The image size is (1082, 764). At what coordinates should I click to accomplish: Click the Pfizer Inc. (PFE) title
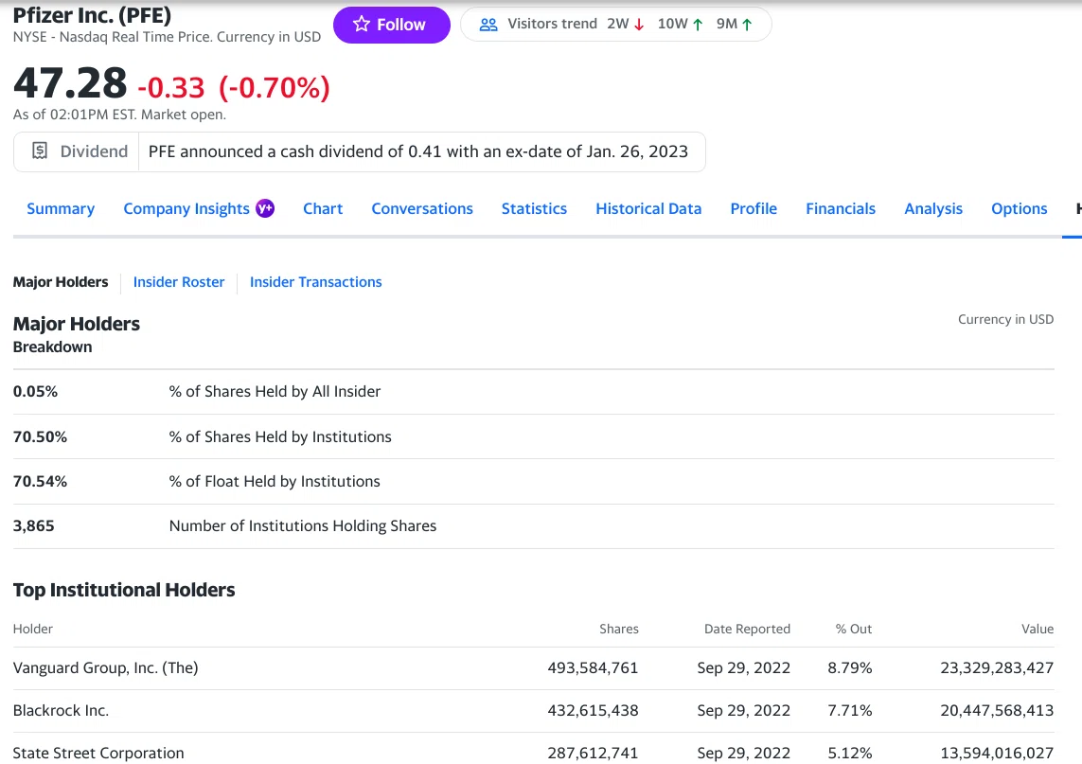tap(92, 14)
